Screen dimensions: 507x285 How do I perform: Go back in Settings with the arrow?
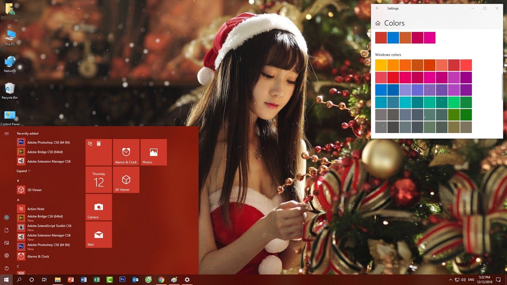(x=377, y=8)
